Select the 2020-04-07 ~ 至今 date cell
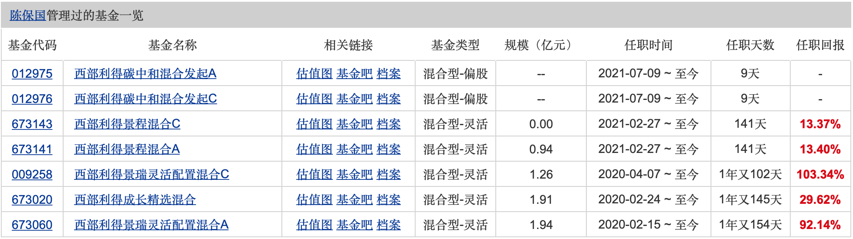Image resolution: width=853 pixels, height=239 pixels. [x=648, y=174]
